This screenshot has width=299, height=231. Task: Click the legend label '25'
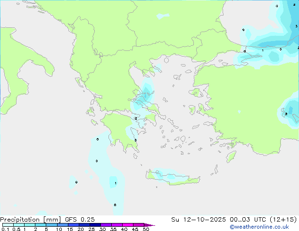coord(91,229)
